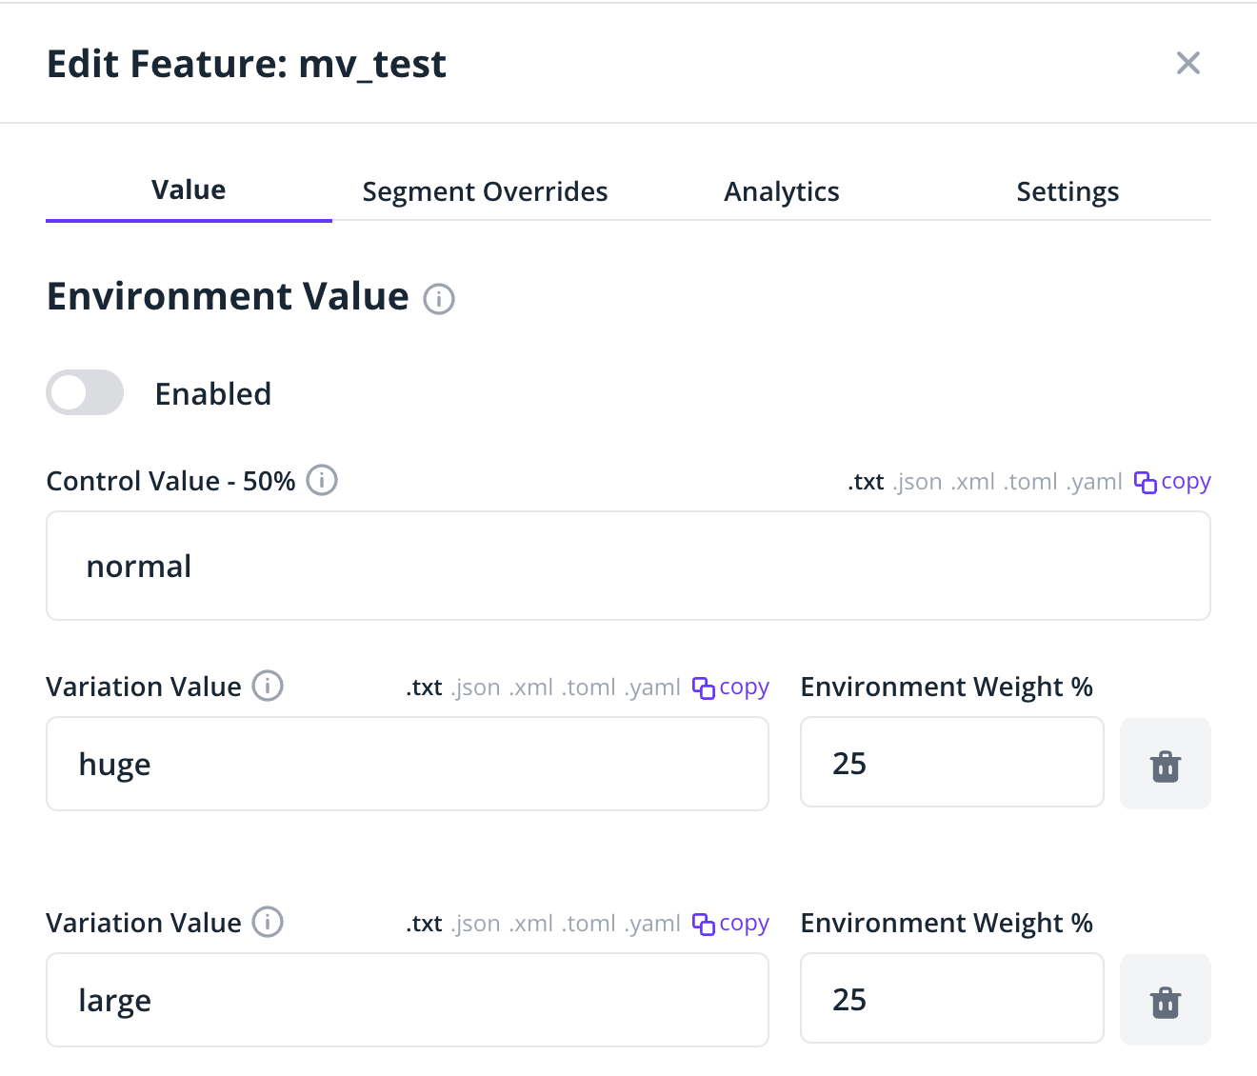1257x1076 pixels.
Task: Go to the Settings tab
Action: click(1067, 192)
